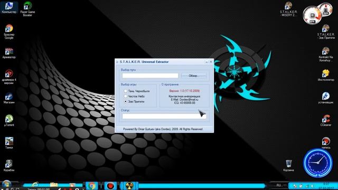Open the установщик desktop icon

coord(326,98)
